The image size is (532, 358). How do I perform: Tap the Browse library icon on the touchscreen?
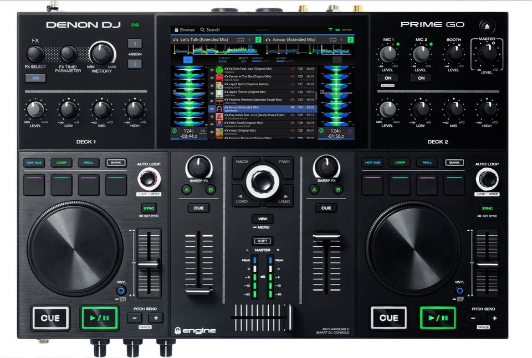(176, 30)
